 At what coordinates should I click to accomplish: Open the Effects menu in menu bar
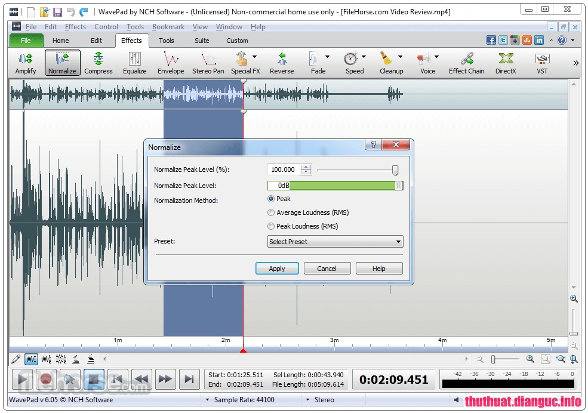pyautogui.click(x=75, y=27)
